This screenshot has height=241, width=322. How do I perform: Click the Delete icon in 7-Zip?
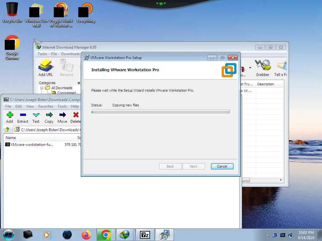(x=75, y=117)
